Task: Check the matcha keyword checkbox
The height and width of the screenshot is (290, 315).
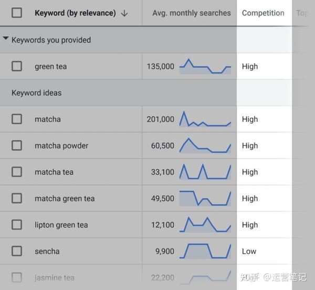Action: point(17,119)
